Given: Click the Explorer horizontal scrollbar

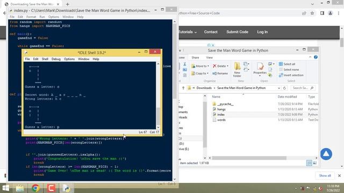Looking at the screenshot, I should pos(249,158).
